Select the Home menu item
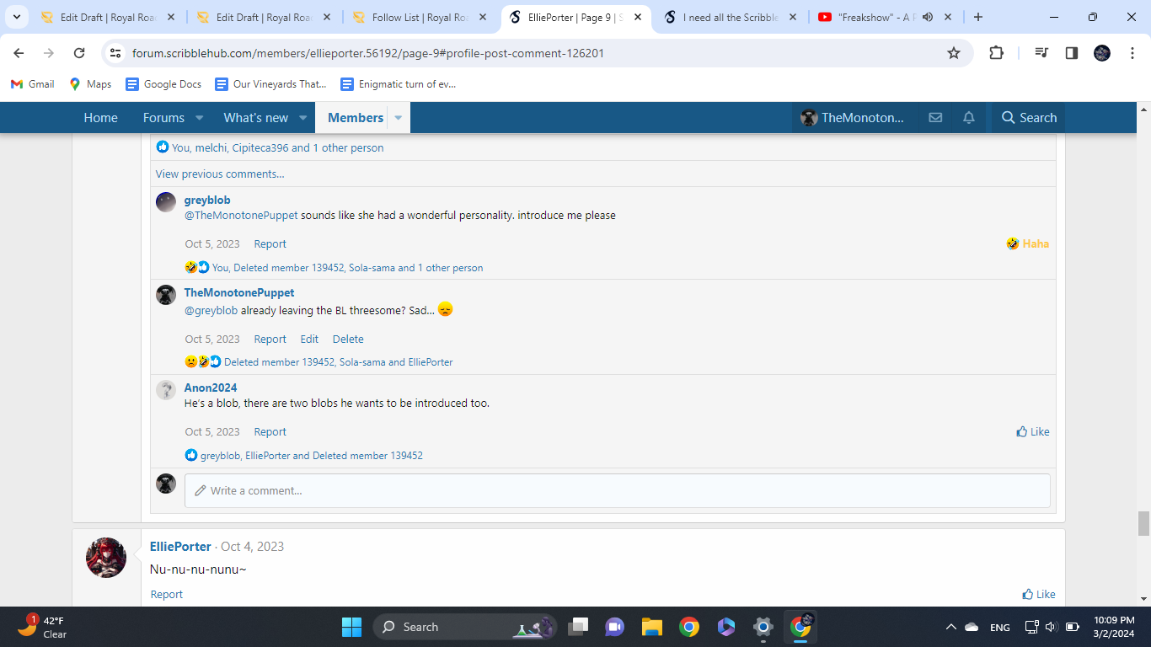This screenshot has height=647, width=1151. pyautogui.click(x=100, y=118)
